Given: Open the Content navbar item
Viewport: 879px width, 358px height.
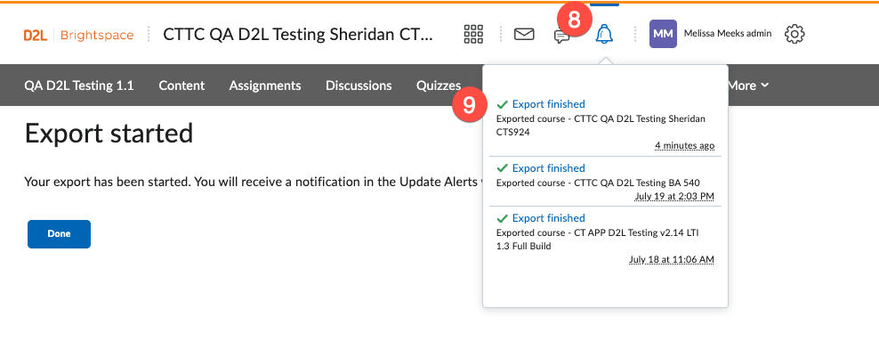Looking at the screenshot, I should [x=181, y=85].
